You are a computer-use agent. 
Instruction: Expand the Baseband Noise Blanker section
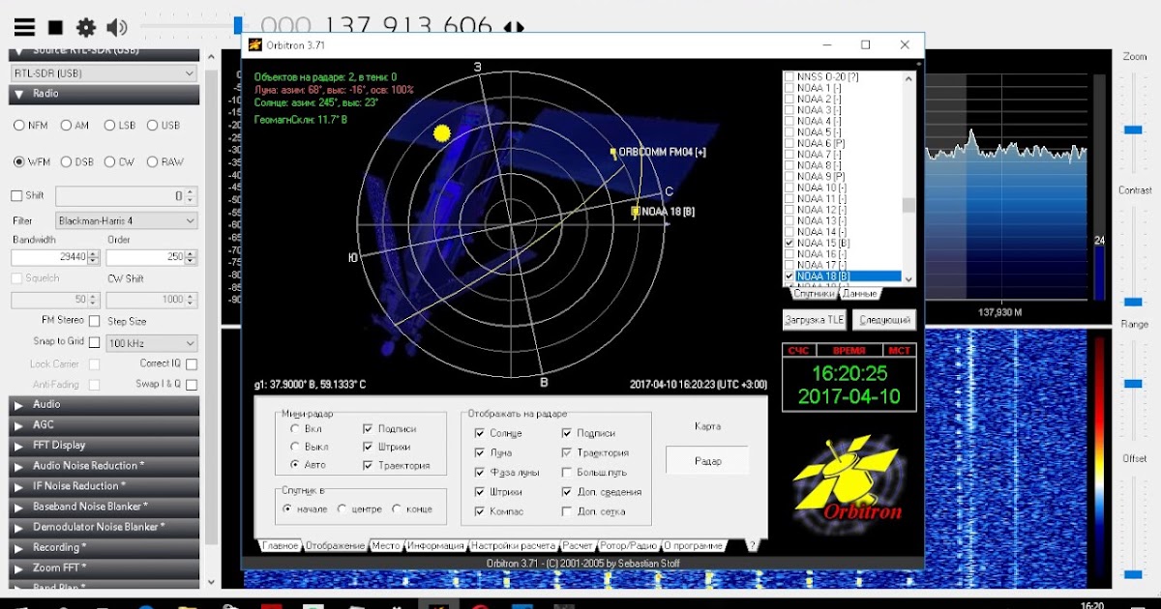pyautogui.click(x=104, y=507)
